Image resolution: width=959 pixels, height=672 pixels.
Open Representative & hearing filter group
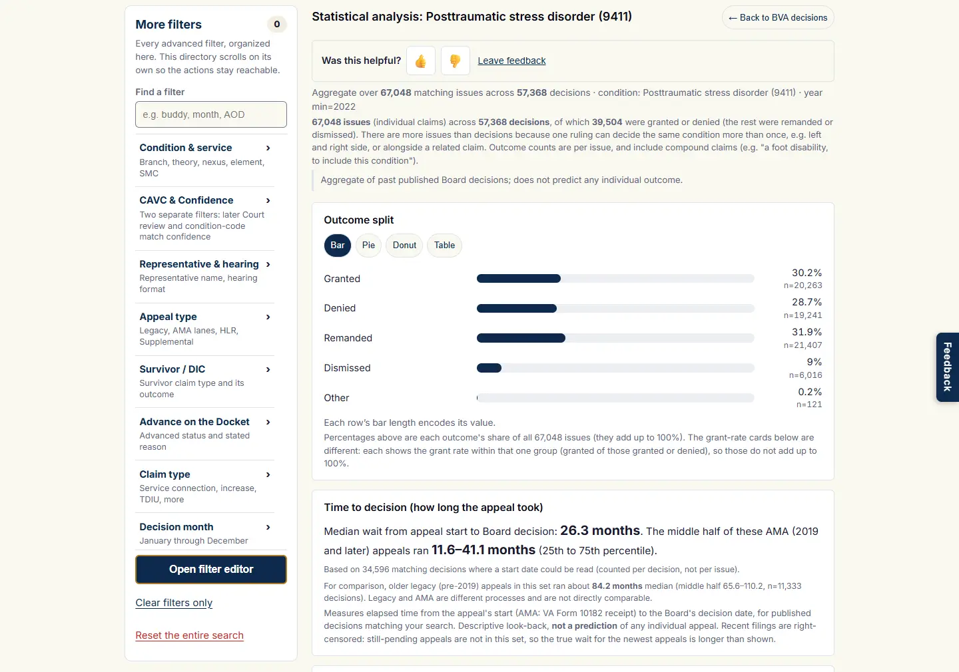coord(205,276)
